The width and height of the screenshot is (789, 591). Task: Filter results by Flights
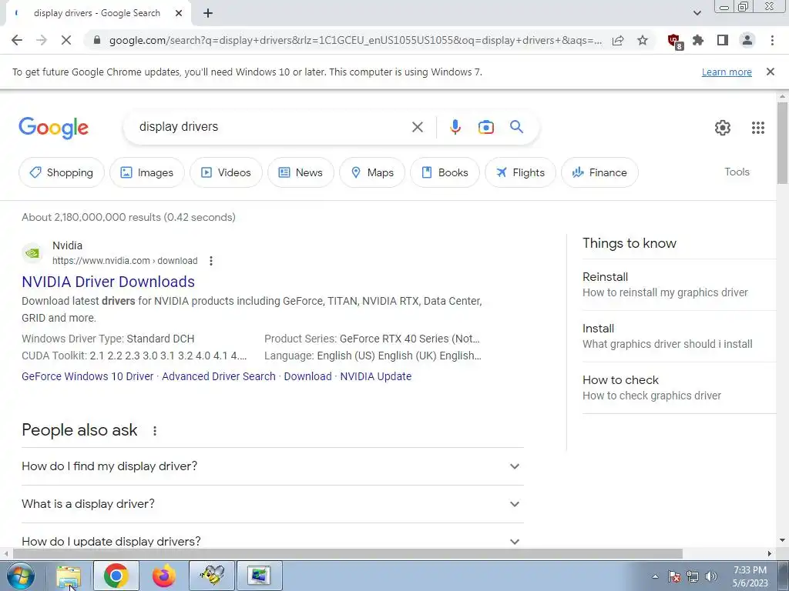tap(520, 172)
